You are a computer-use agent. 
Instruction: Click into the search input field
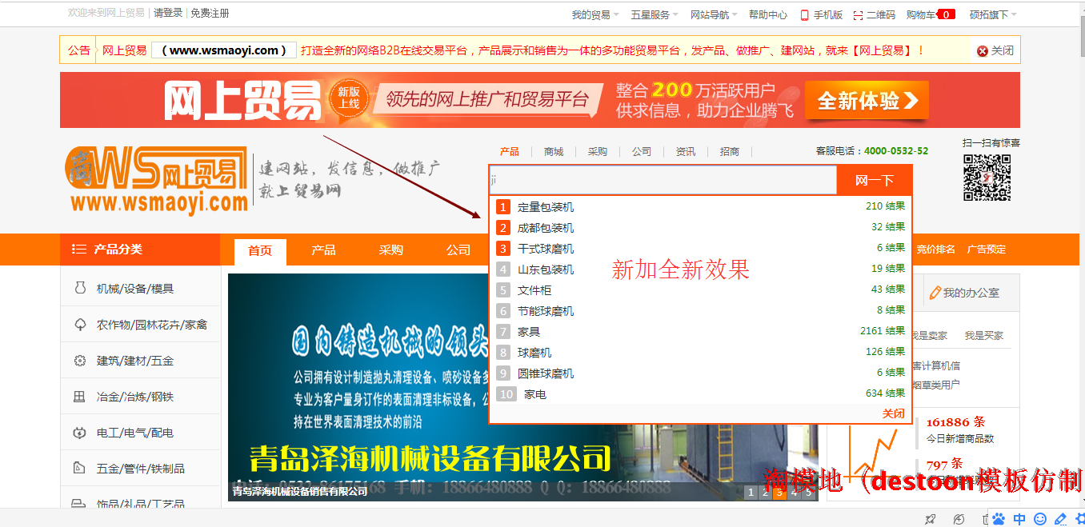pos(663,181)
